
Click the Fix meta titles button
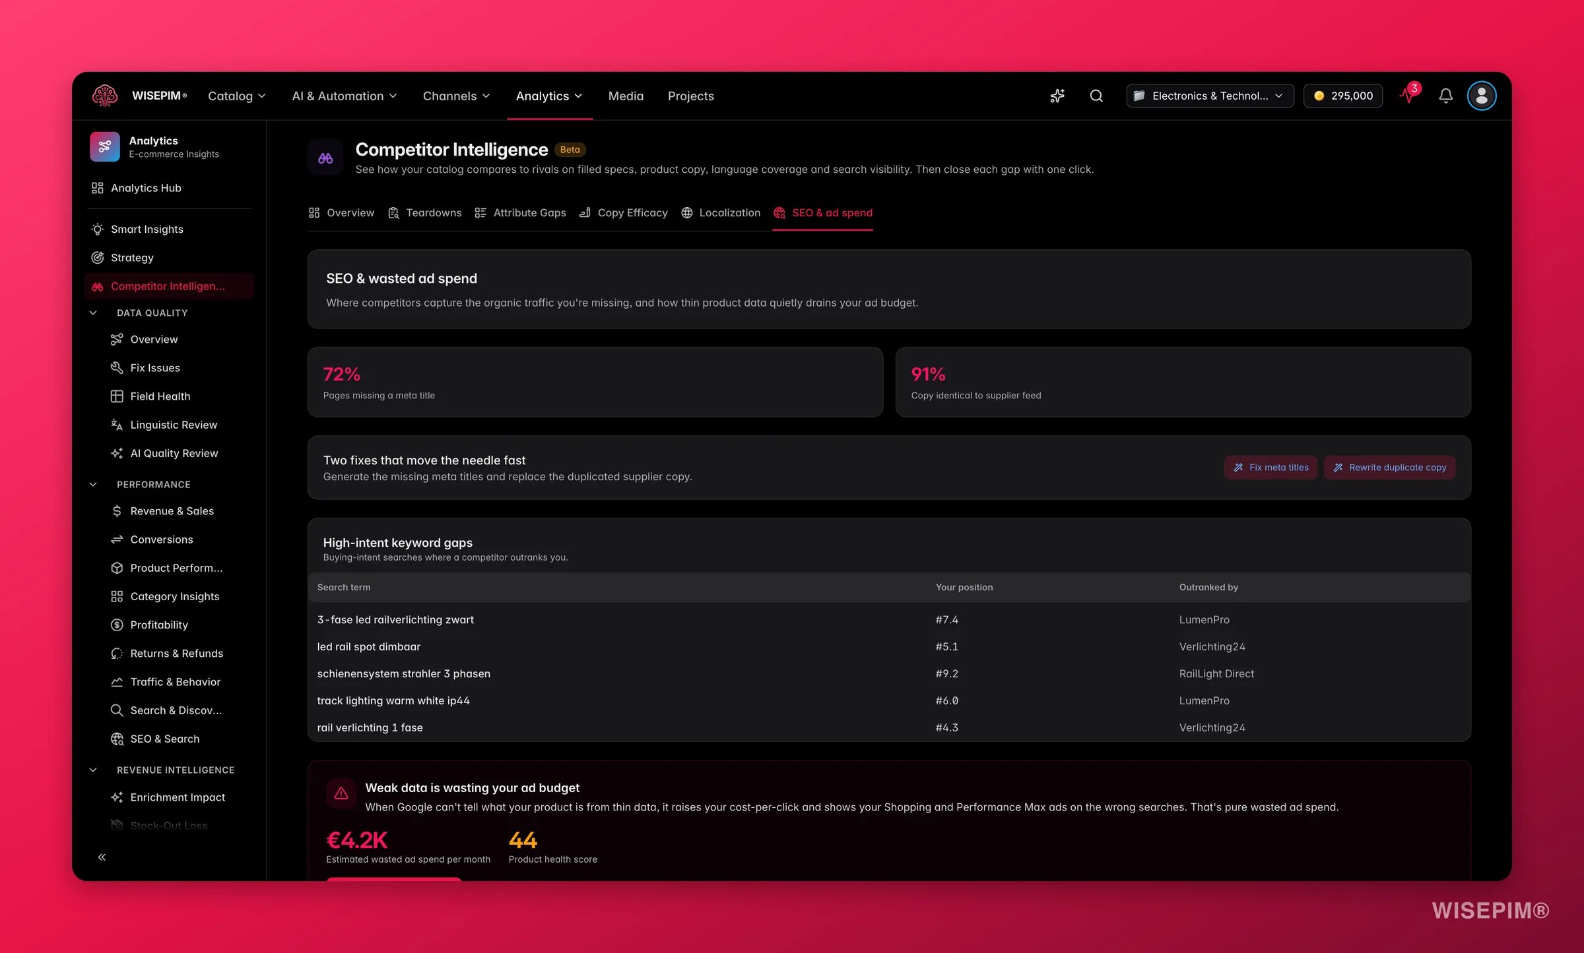1270,467
